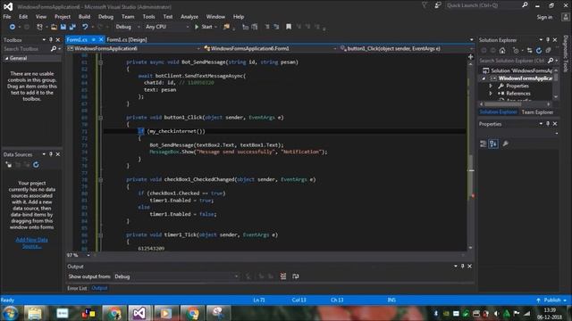572x321 pixels.
Task: Open the Show output from Debug dropdown
Action: 176,276
